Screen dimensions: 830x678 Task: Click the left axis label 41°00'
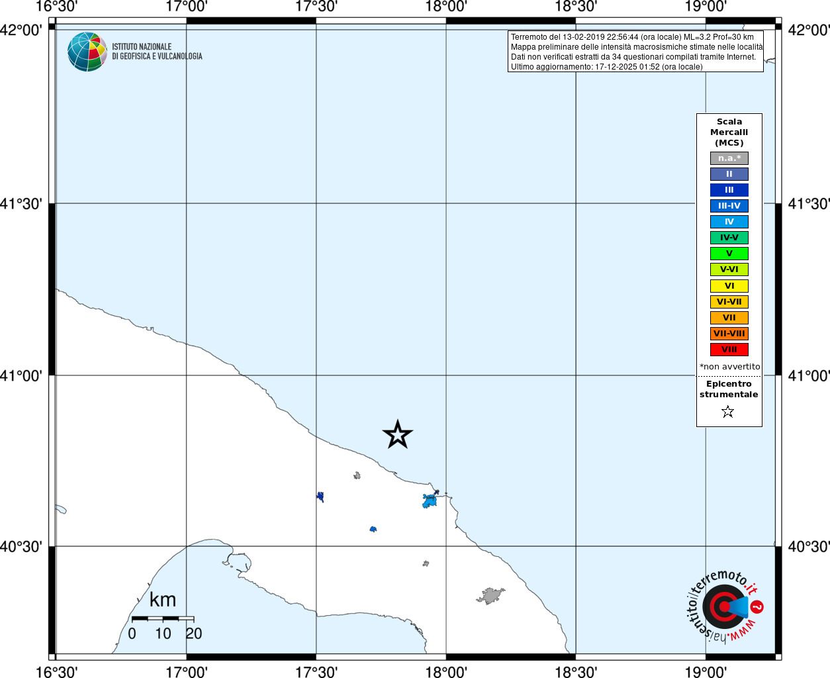(x=21, y=375)
